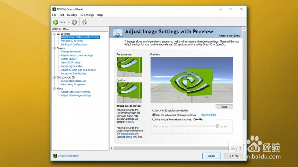Select Adjust desktop size and position
Image resolution: width=298 pixels, height=167 pixels.
click(x=78, y=70)
